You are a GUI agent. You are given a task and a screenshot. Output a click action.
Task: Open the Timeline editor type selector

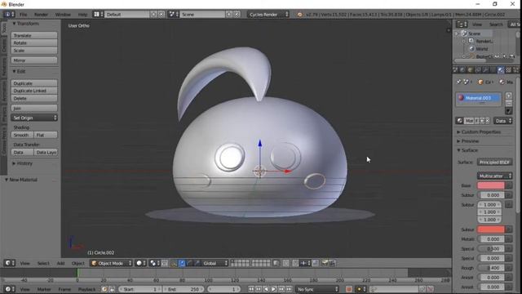9,289
